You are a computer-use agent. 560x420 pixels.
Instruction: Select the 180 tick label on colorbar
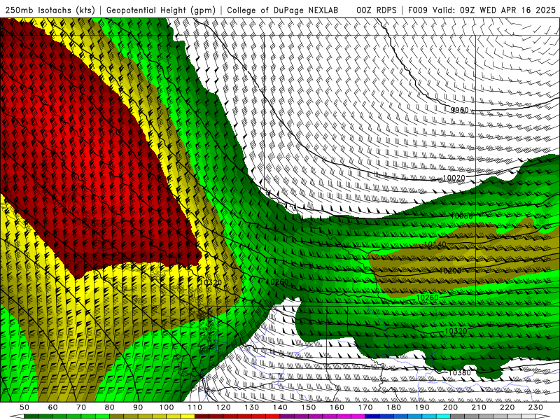click(x=394, y=407)
